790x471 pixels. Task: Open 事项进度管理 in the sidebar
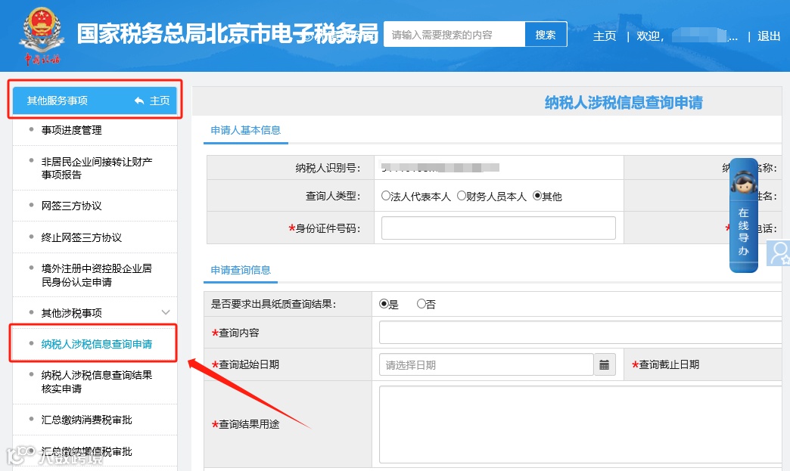[72, 130]
